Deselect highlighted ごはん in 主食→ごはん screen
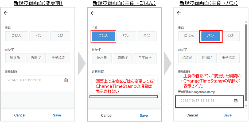 tap(104, 36)
